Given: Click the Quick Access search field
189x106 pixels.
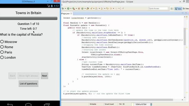Looking at the screenshot, I should 158,9.
